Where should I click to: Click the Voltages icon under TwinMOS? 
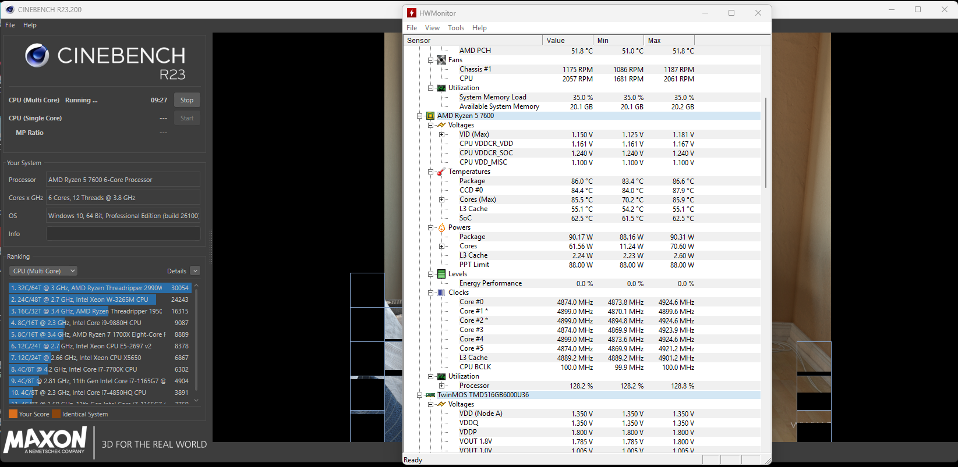click(x=441, y=404)
